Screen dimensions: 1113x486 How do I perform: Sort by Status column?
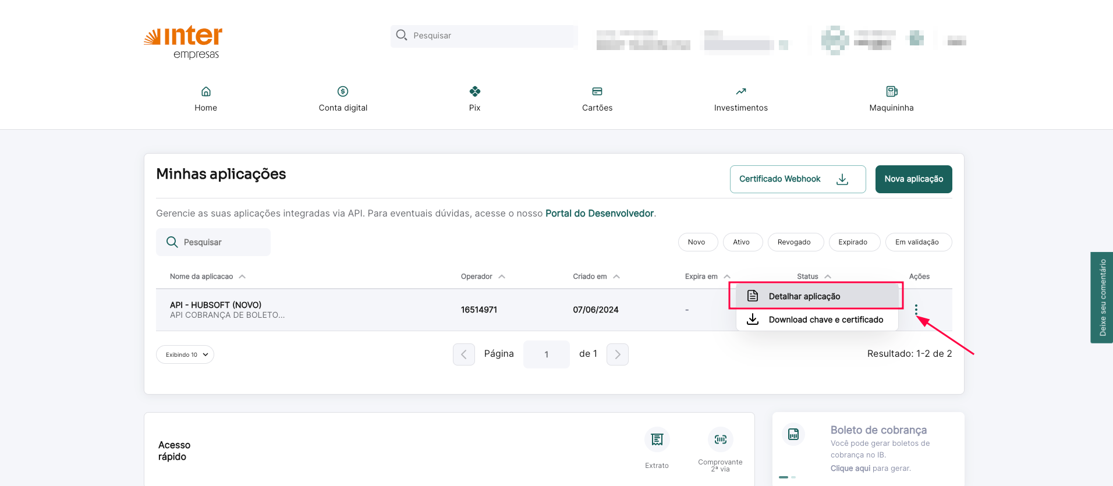(814, 276)
